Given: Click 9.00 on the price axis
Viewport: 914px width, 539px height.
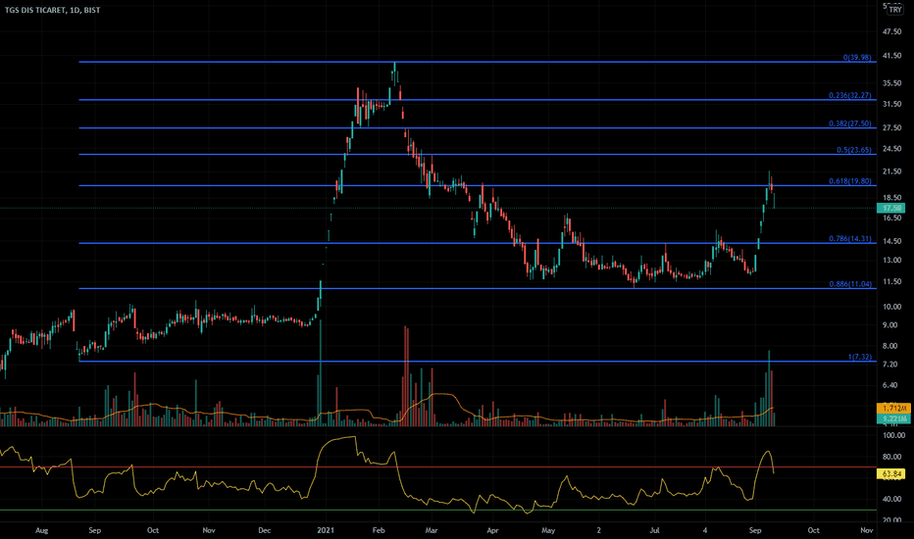Looking at the screenshot, I should coord(890,325).
